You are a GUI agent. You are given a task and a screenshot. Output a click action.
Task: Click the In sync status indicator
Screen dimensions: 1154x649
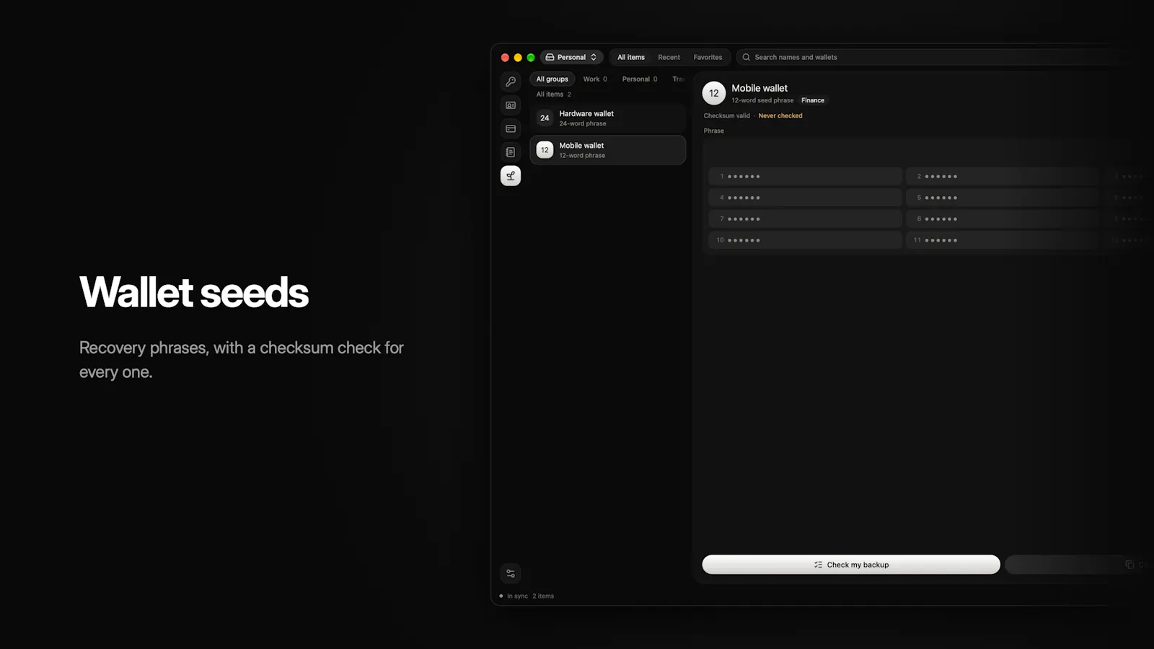click(514, 596)
